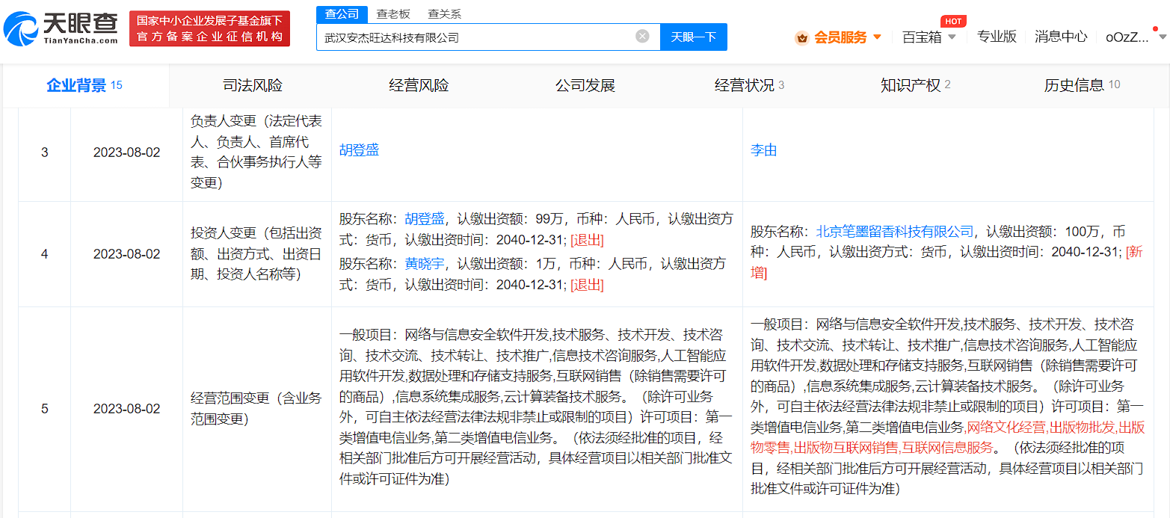Click the 百宝箱 menu label

(x=922, y=37)
